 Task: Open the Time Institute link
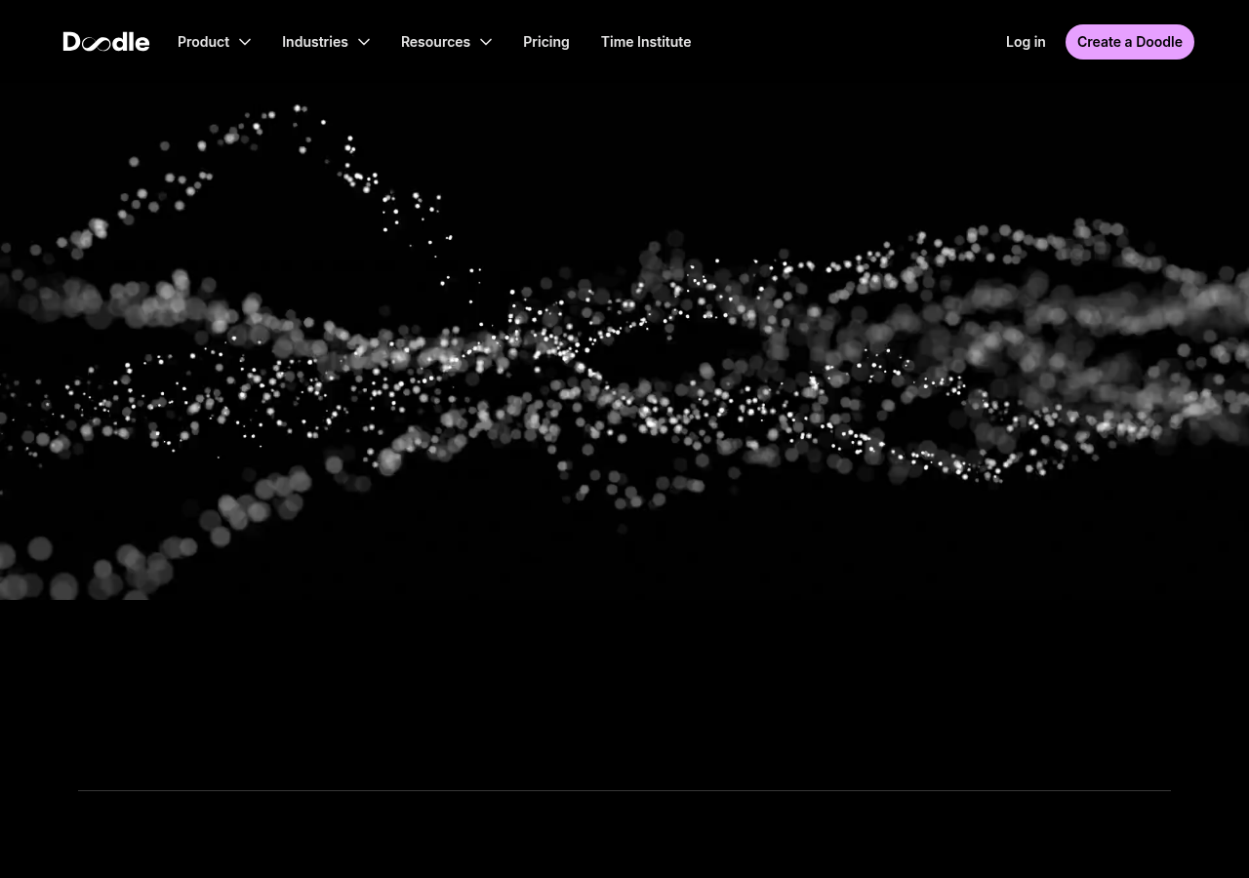pos(646,42)
